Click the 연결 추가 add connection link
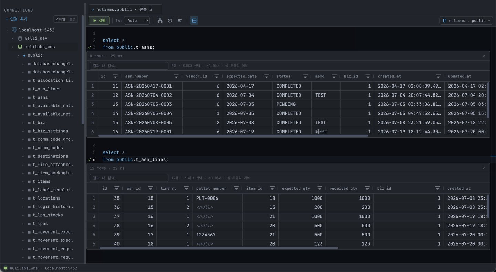Image resolution: width=496 pixels, height=272 pixels. [x=17, y=19]
